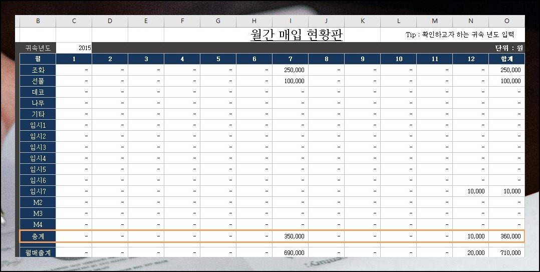Click the month 1 header cell
This screenshot has width=540, height=272.
(x=74, y=59)
